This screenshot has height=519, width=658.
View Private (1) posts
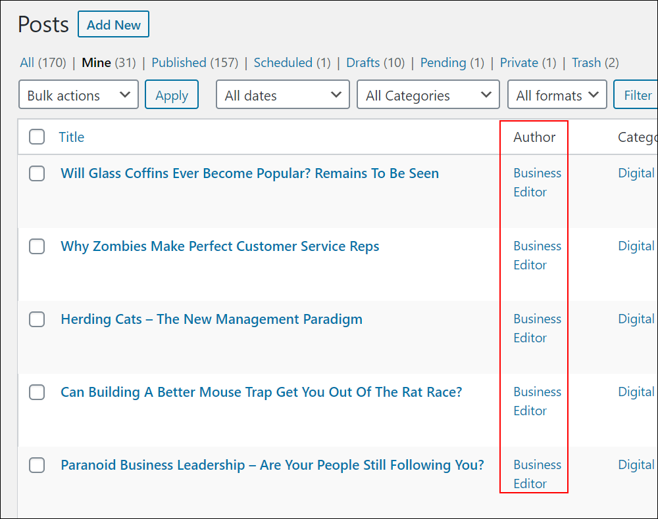[528, 63]
